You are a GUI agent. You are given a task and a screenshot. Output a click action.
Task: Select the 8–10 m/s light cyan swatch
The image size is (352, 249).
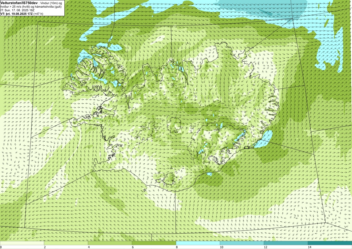coord(198,243)
